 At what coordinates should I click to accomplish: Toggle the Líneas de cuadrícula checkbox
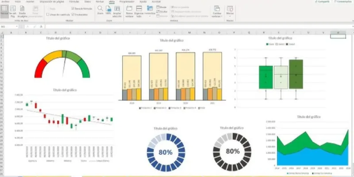point(48,15)
